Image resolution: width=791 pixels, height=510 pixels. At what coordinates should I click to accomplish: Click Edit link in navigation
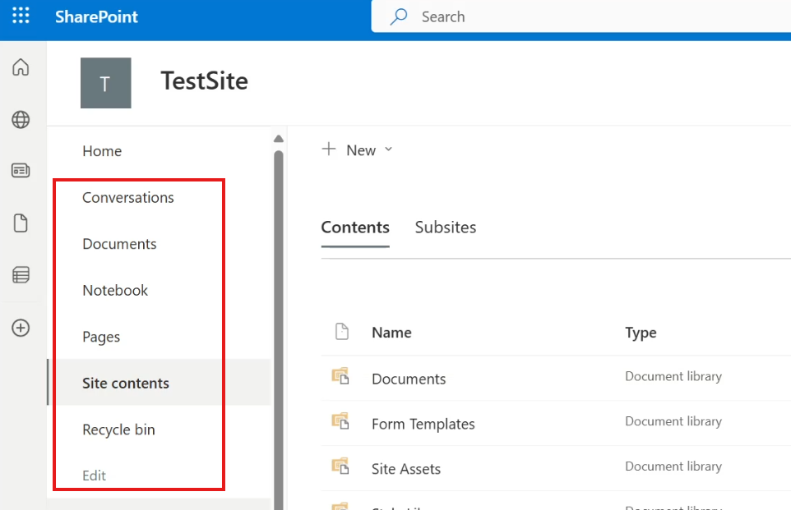pos(95,476)
